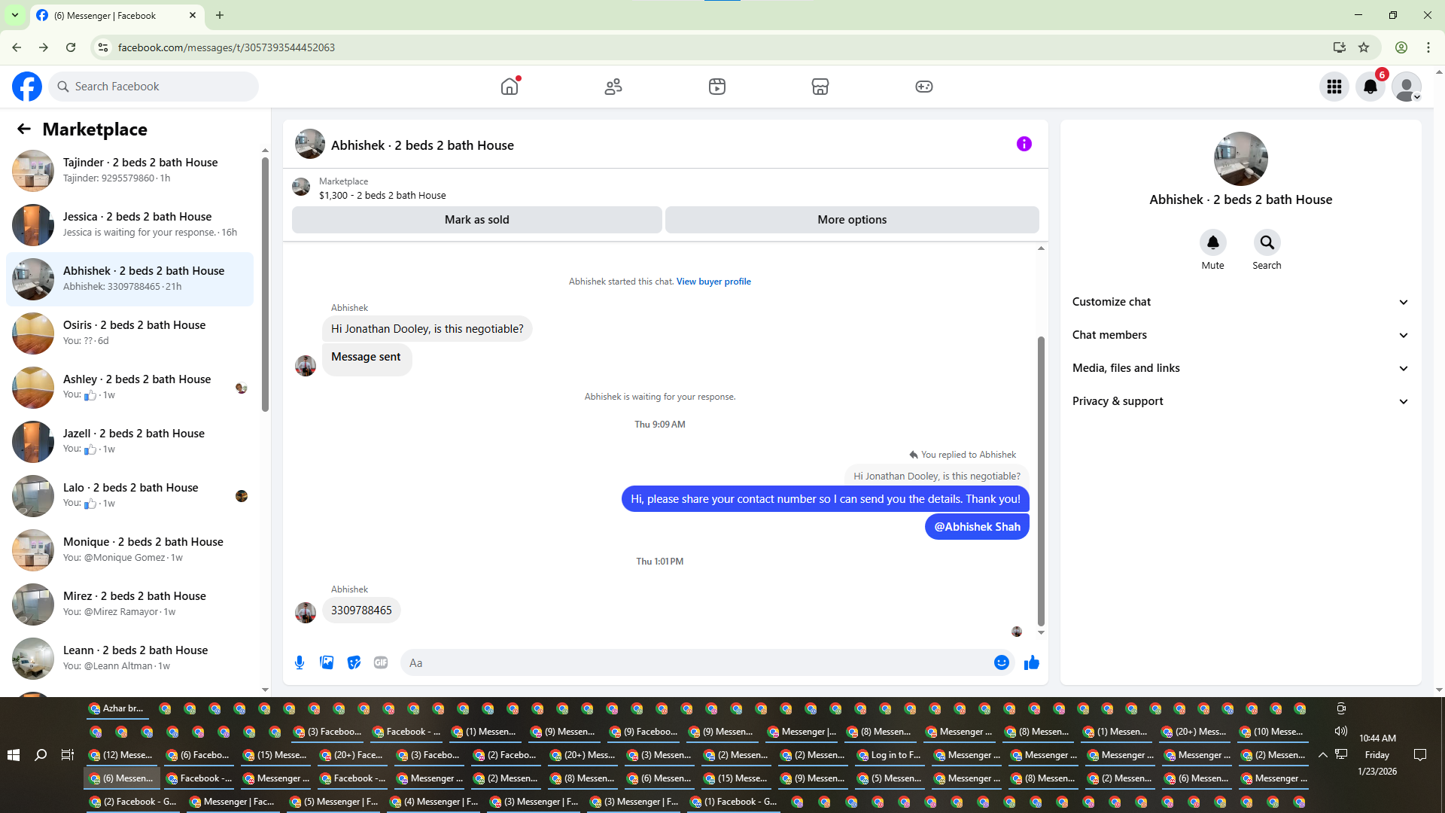Click the voice clip microphone icon
The width and height of the screenshot is (1445, 813).
[300, 662]
